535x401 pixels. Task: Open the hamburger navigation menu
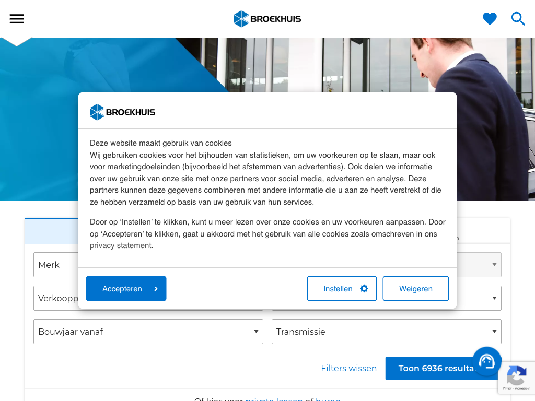[16, 19]
